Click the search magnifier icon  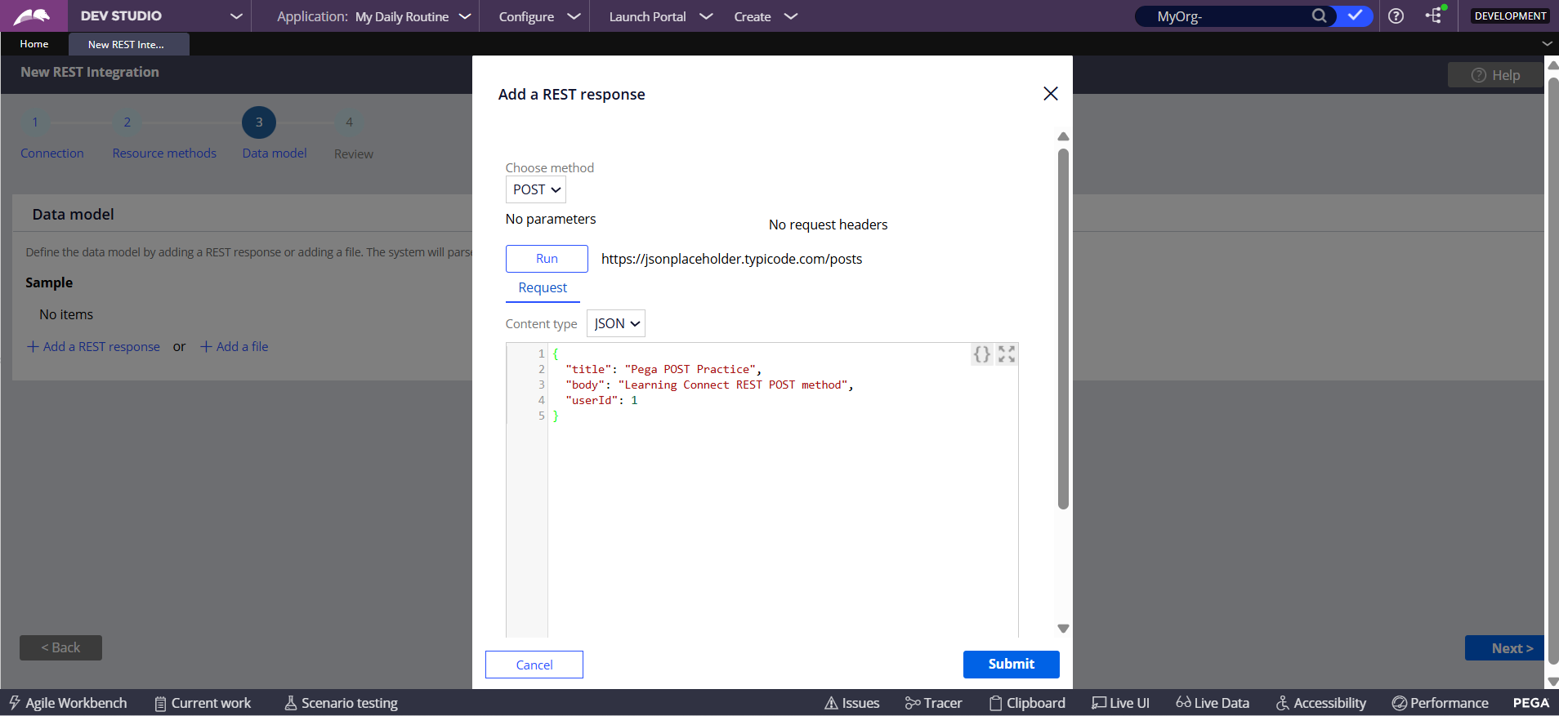[x=1319, y=16]
